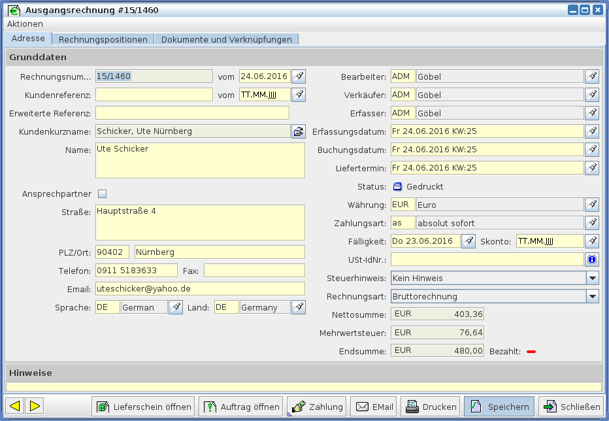Click the red Bezahlt status indicator
Viewport: 609px width, 421px height.
pyautogui.click(x=531, y=352)
